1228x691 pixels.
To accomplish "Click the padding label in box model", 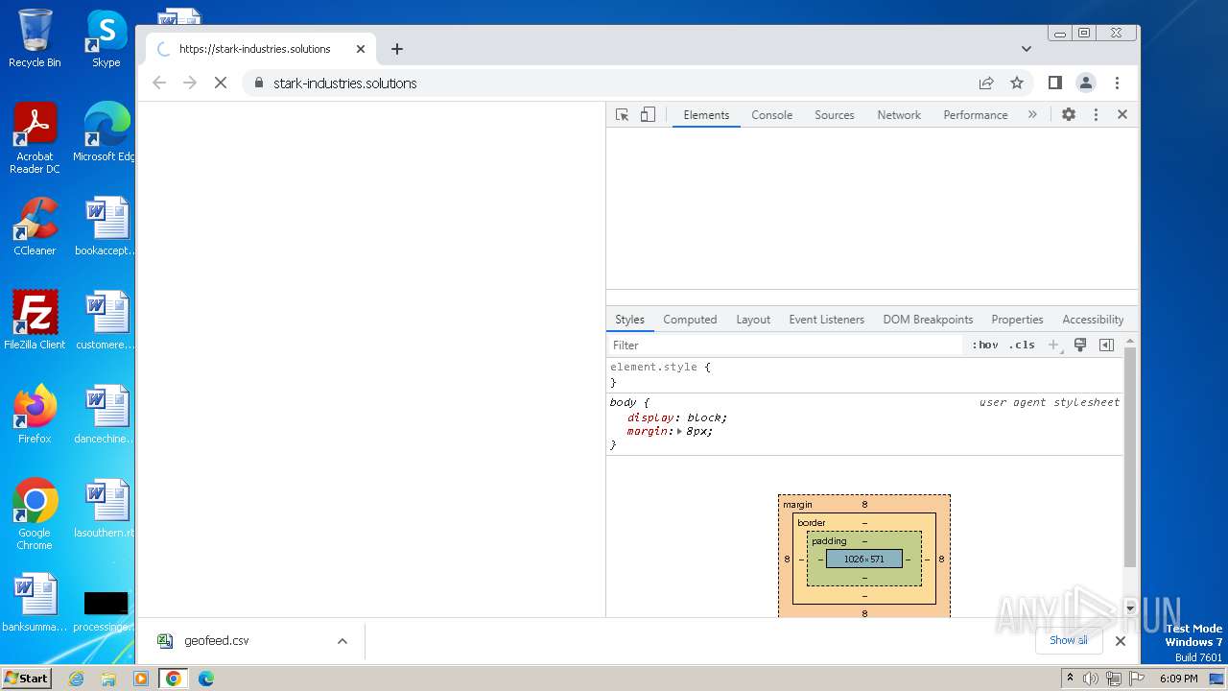I will [829, 541].
